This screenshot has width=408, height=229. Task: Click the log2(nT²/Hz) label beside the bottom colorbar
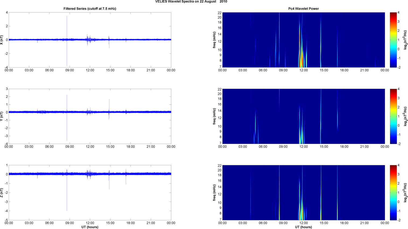tap(405, 193)
